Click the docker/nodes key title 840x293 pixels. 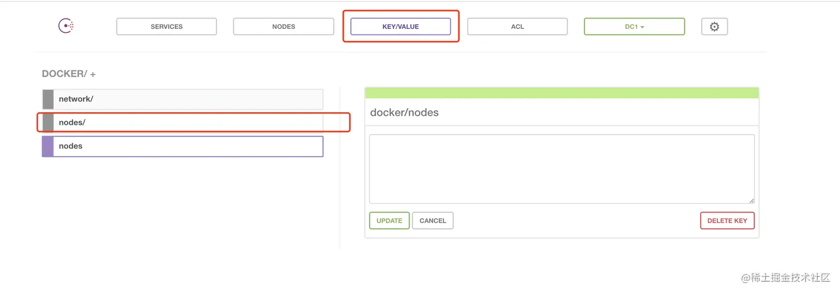(x=404, y=113)
